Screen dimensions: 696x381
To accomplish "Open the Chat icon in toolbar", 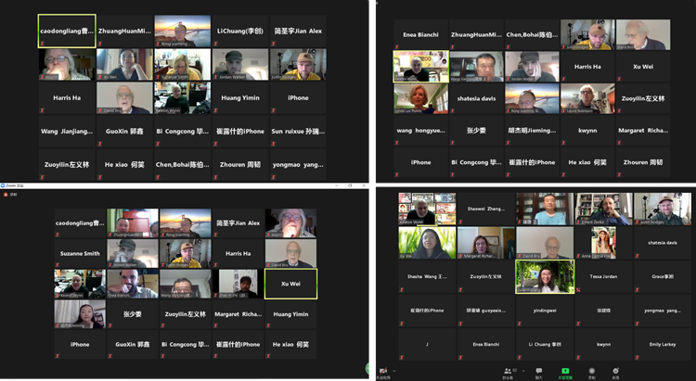I will tap(538, 370).
